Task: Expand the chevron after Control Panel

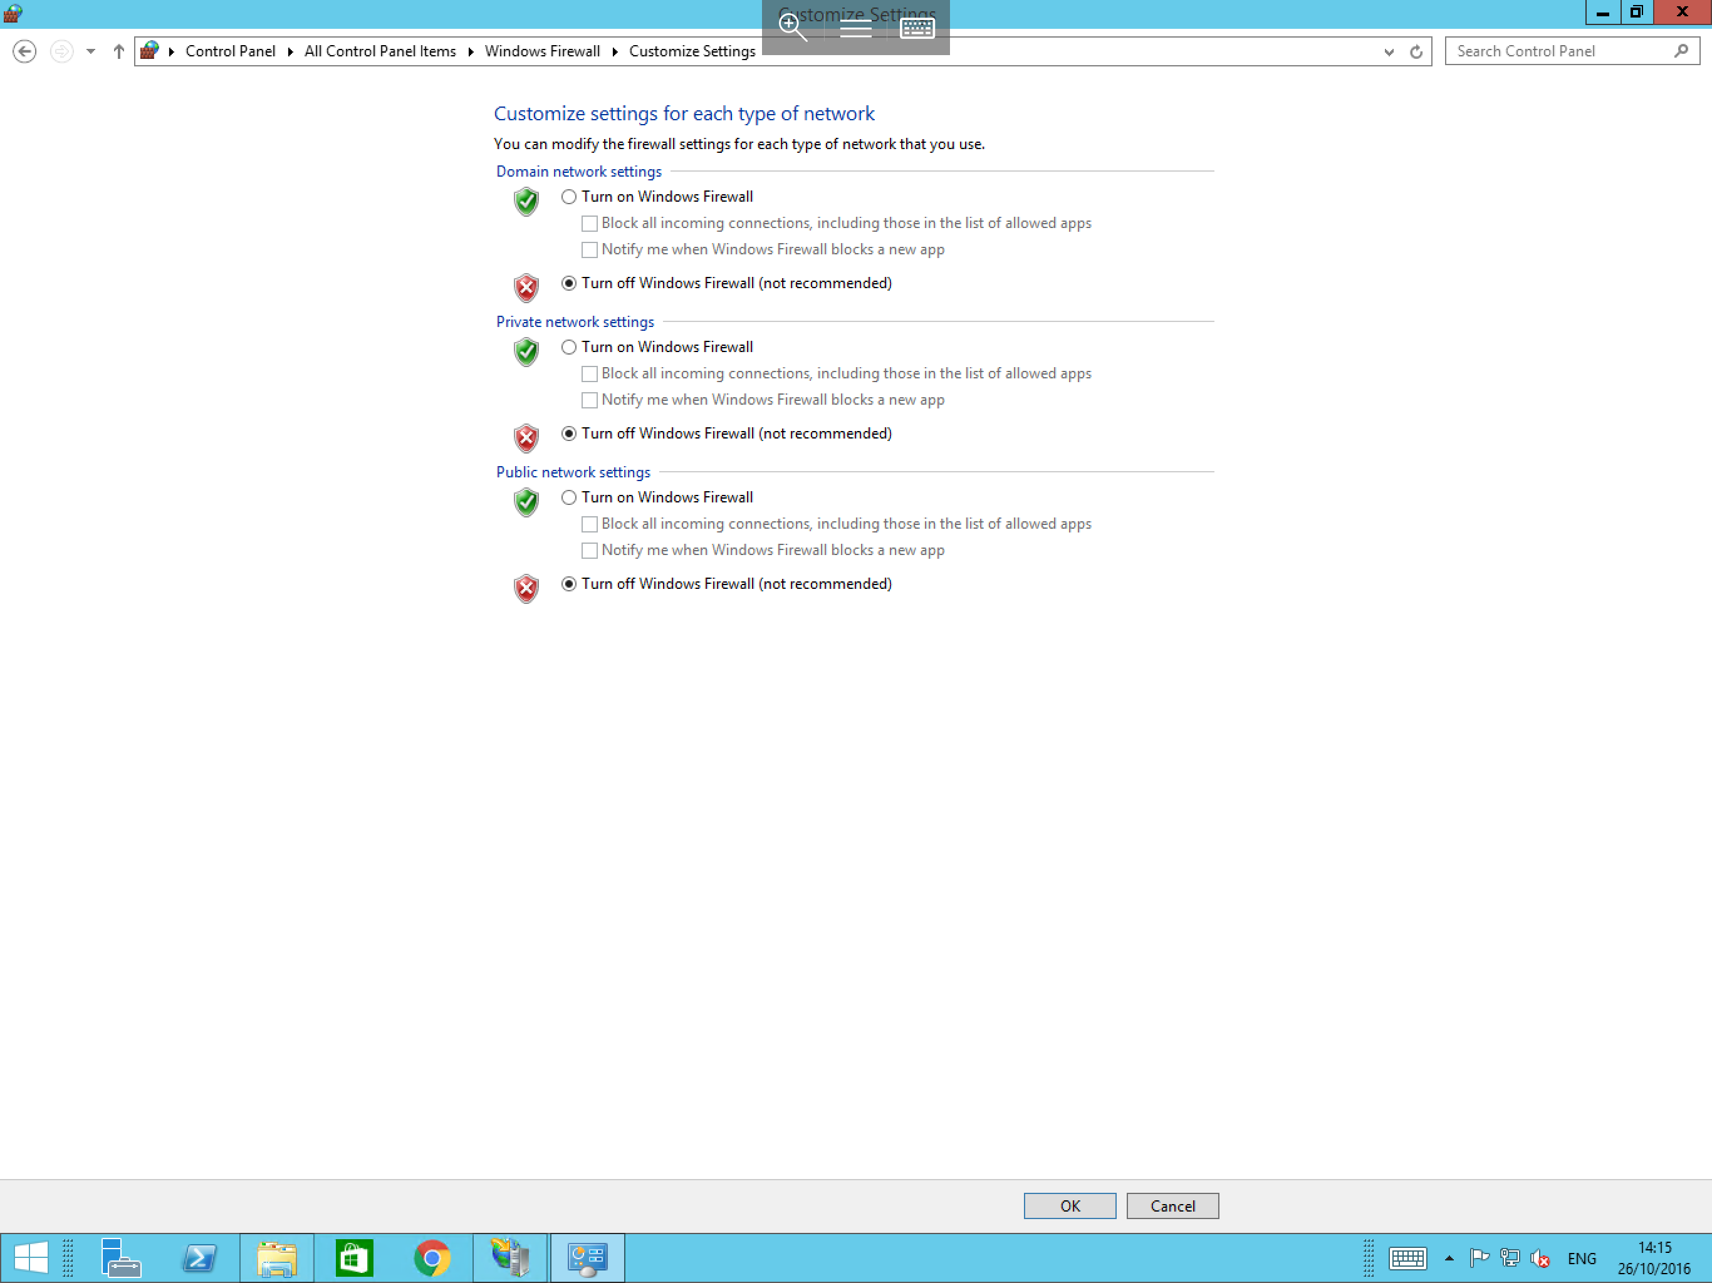Action: coord(290,51)
